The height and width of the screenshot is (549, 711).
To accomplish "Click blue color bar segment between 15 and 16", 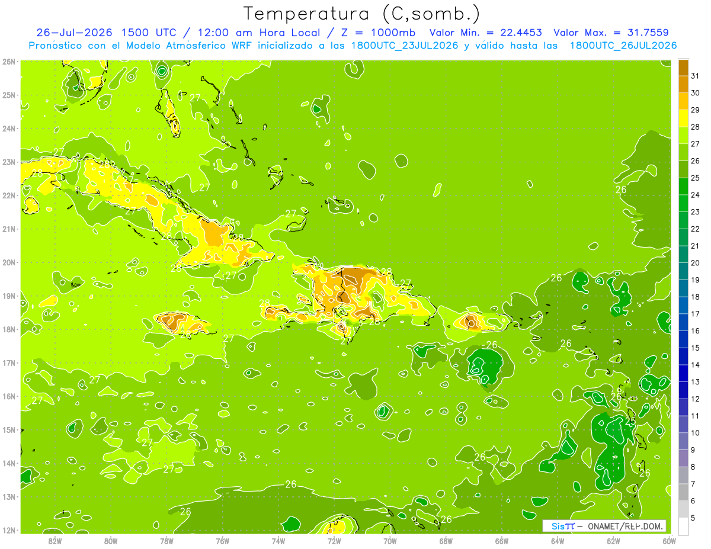I will point(683,339).
